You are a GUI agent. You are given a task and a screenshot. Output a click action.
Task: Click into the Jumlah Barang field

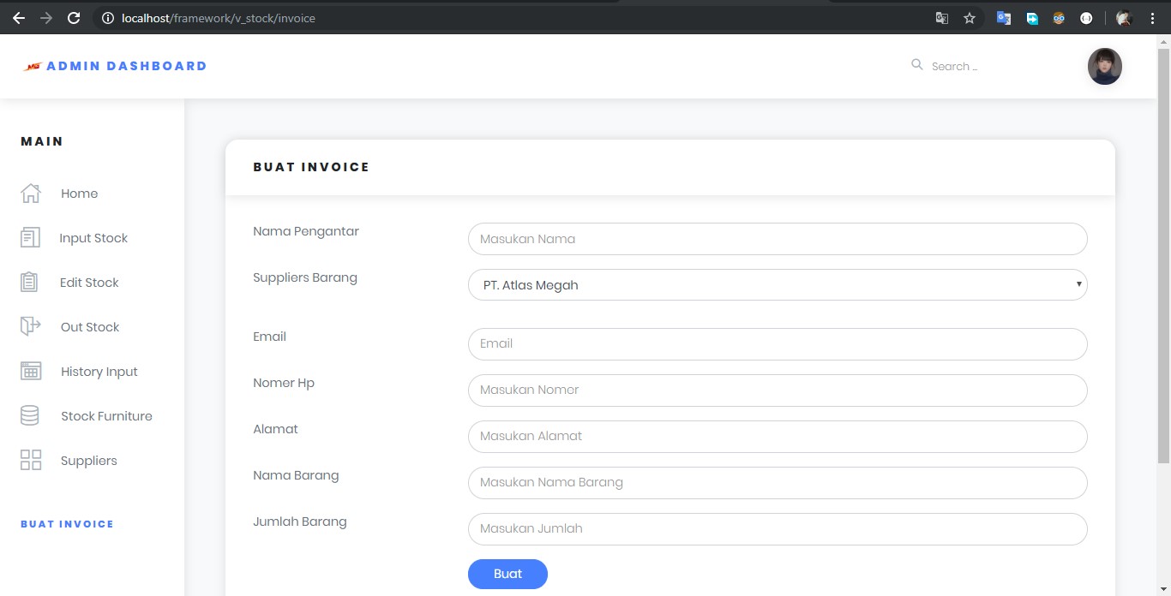click(x=777, y=528)
